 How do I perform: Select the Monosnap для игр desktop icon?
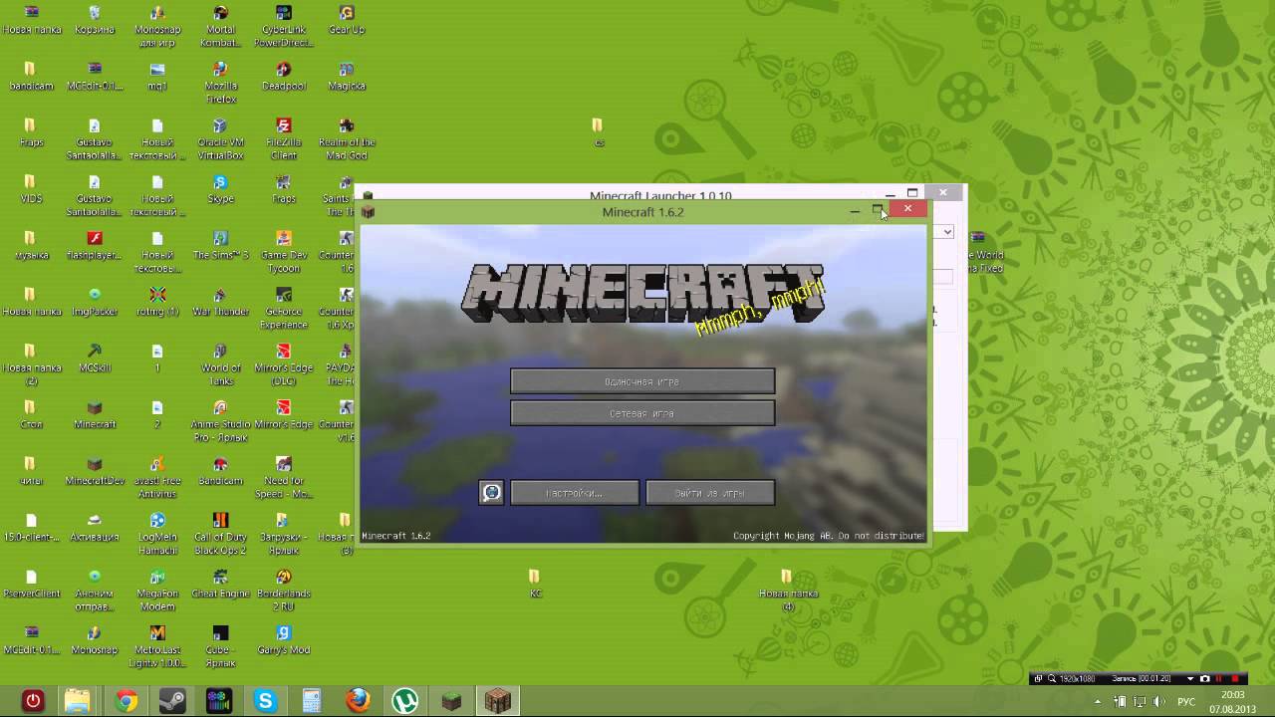157,27
